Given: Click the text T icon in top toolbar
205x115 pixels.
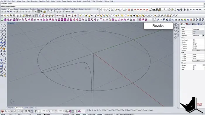Looking at the screenshot, I should click(177, 16).
